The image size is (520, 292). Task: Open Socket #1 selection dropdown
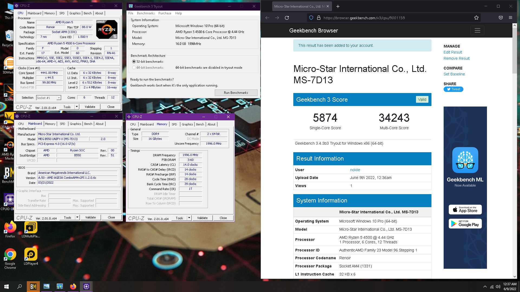49,98
